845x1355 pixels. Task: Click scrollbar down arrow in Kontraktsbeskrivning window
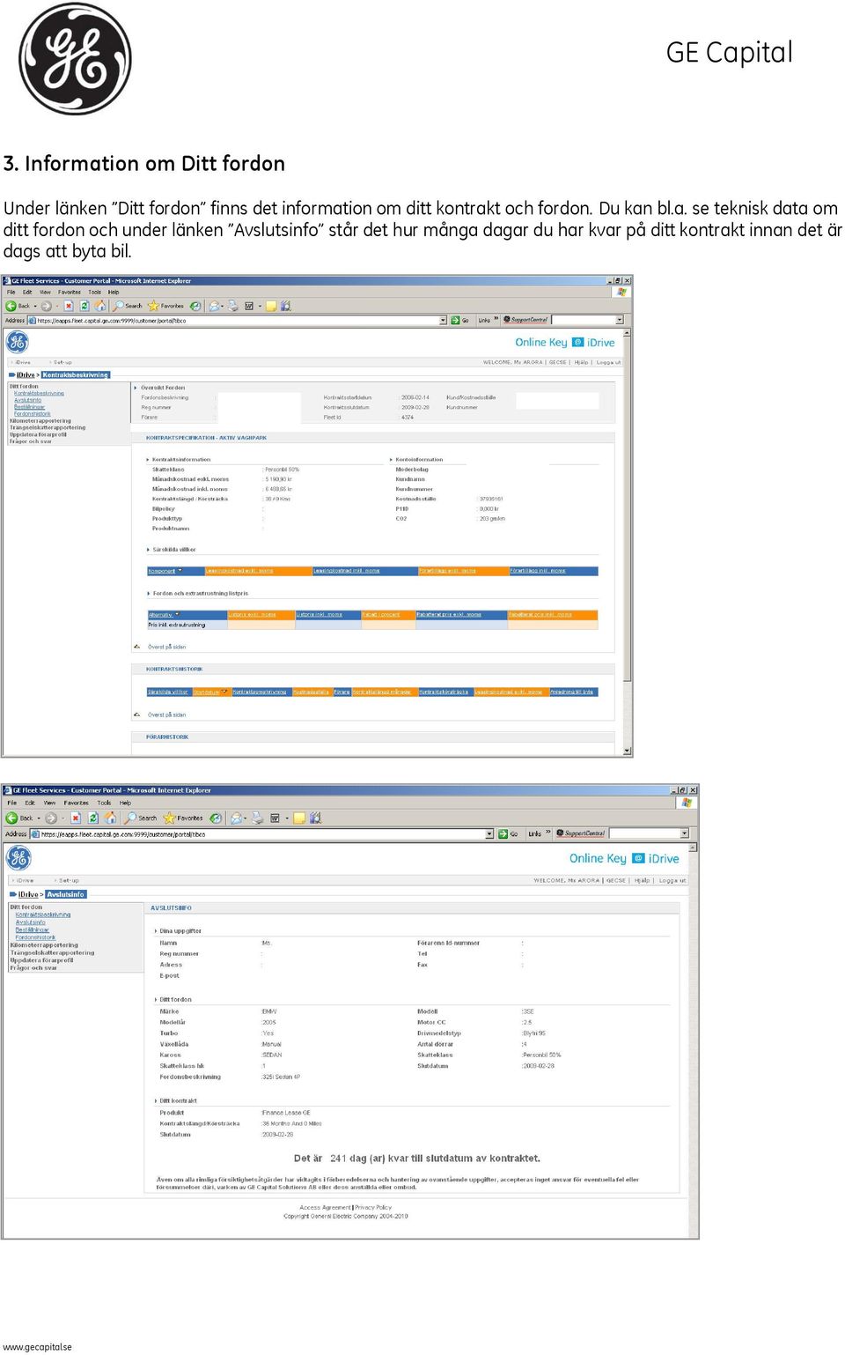627,752
